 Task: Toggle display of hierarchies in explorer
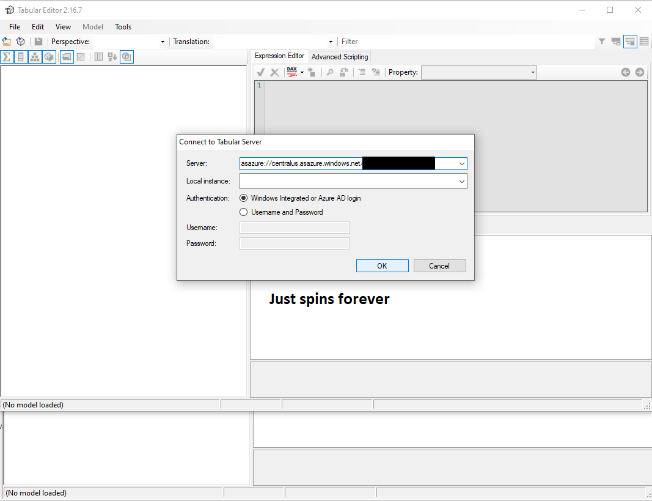(x=35, y=56)
